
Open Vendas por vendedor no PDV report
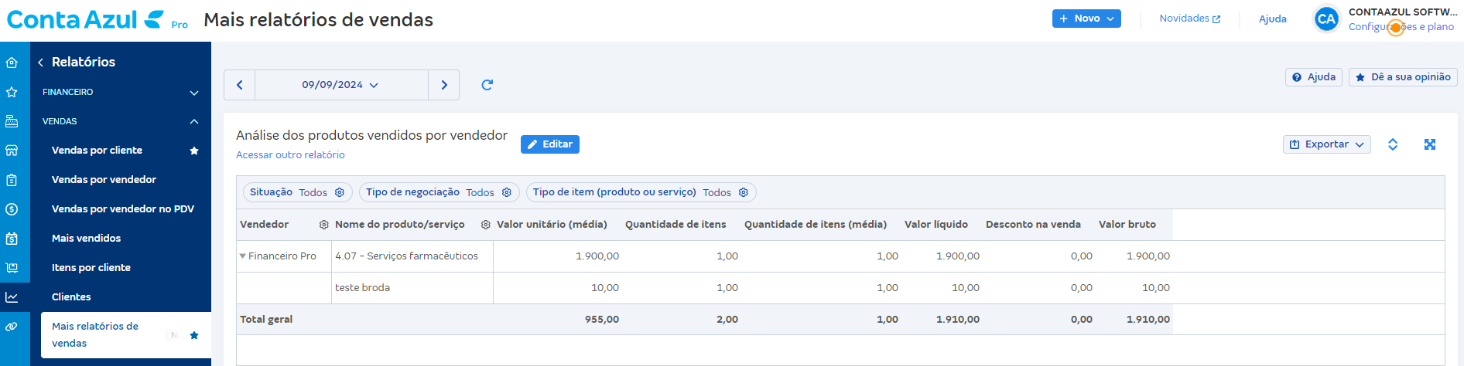click(x=123, y=209)
